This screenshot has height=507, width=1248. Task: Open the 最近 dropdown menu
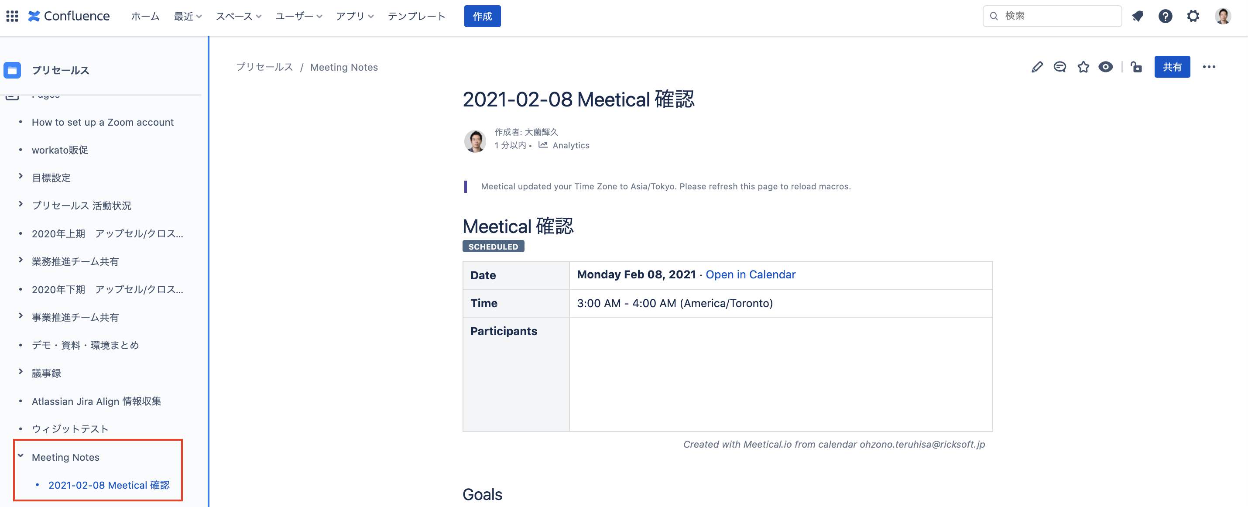(x=188, y=17)
